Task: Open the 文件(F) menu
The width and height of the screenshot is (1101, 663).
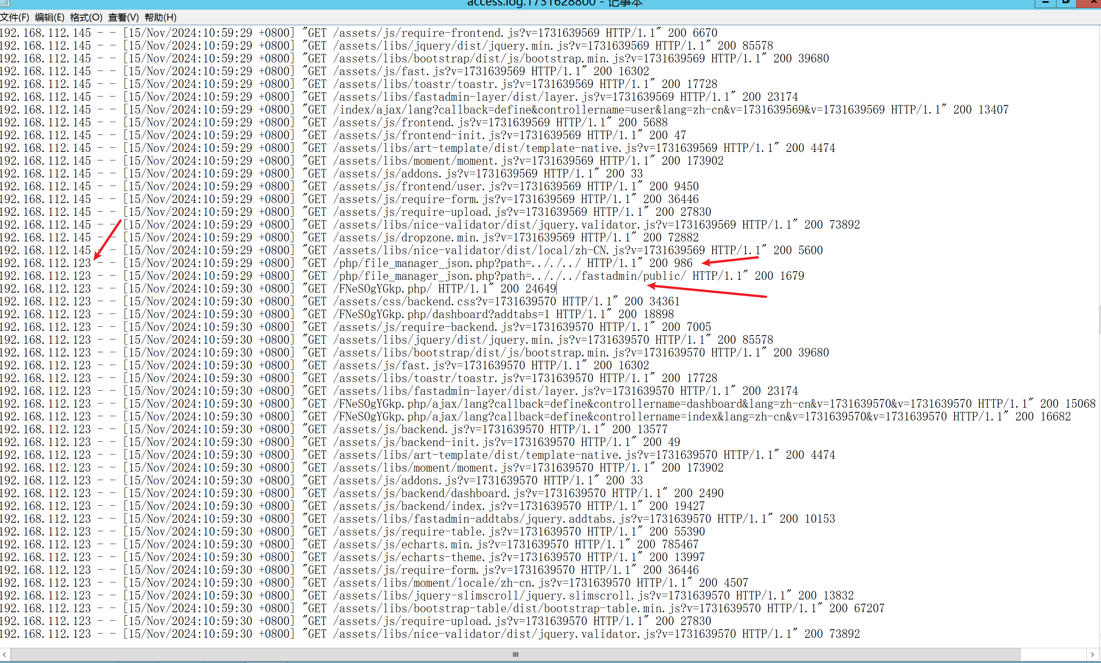Action: pos(14,17)
